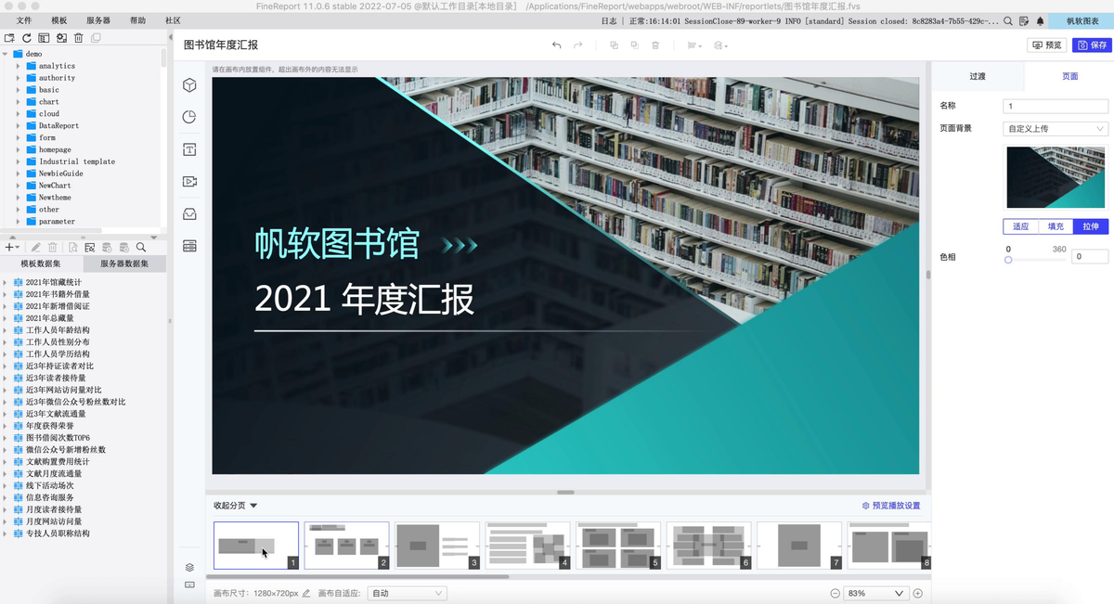This screenshot has width=1114, height=604.
Task: Switch to the 页面 page tab
Action: point(1069,76)
